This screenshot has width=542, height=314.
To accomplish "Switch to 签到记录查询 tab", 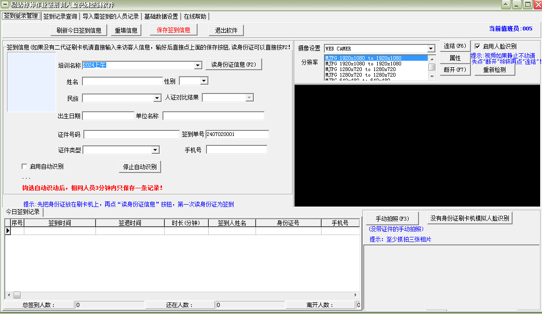I will tap(60, 16).
